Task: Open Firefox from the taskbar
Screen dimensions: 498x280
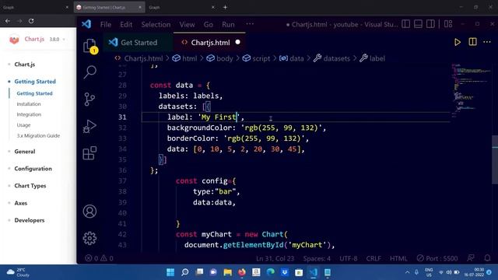Action: (242, 272)
